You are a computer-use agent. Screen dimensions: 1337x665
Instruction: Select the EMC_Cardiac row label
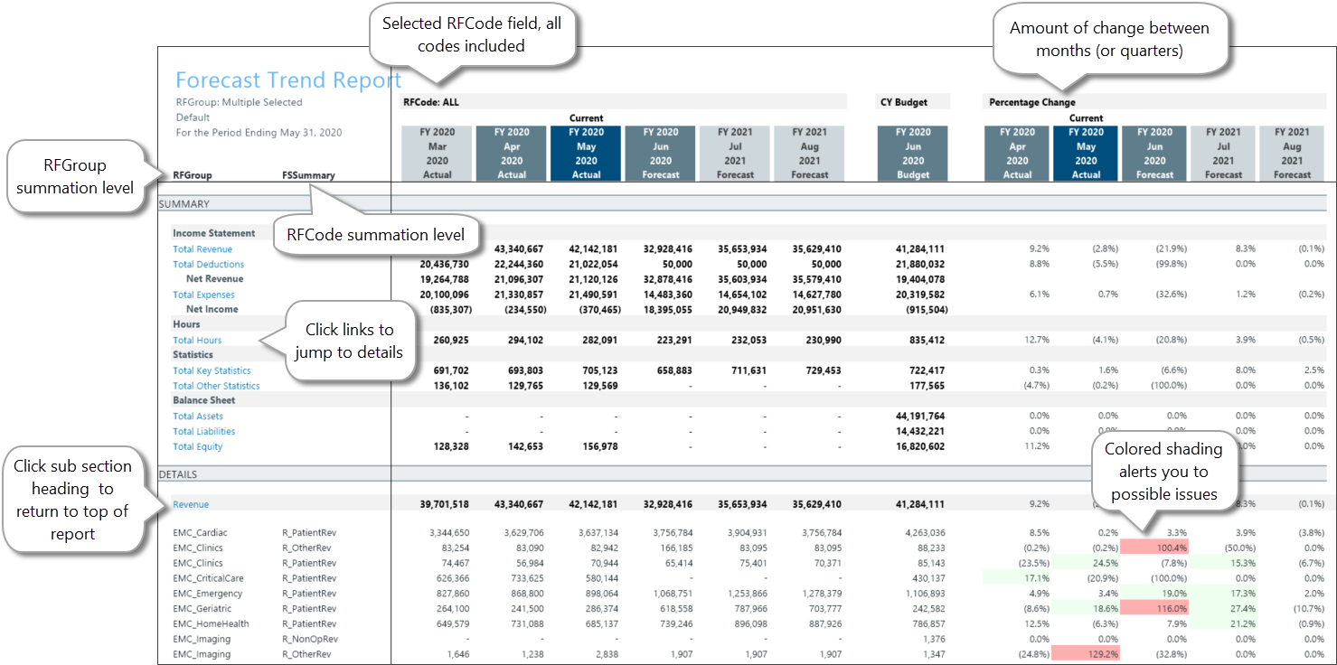pyautogui.click(x=202, y=533)
